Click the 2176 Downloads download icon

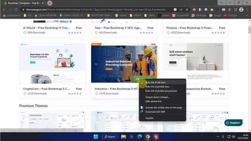coord(96,94)
